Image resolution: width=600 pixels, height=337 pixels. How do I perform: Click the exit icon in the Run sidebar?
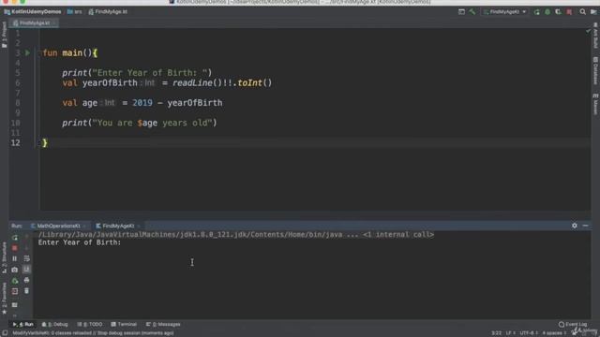(x=15, y=291)
